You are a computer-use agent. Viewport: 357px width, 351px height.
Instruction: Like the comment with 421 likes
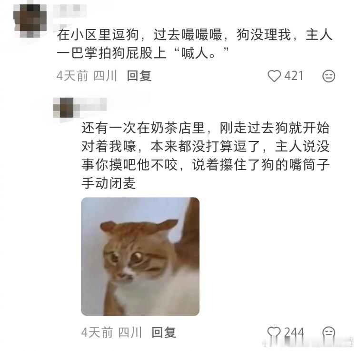click(x=274, y=76)
